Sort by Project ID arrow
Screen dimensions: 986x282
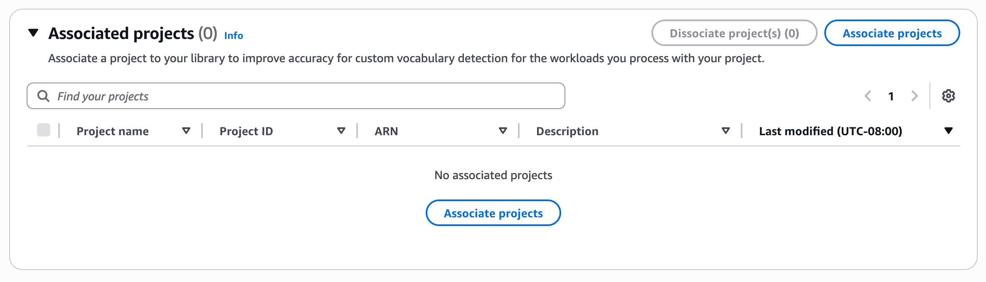coord(341,131)
